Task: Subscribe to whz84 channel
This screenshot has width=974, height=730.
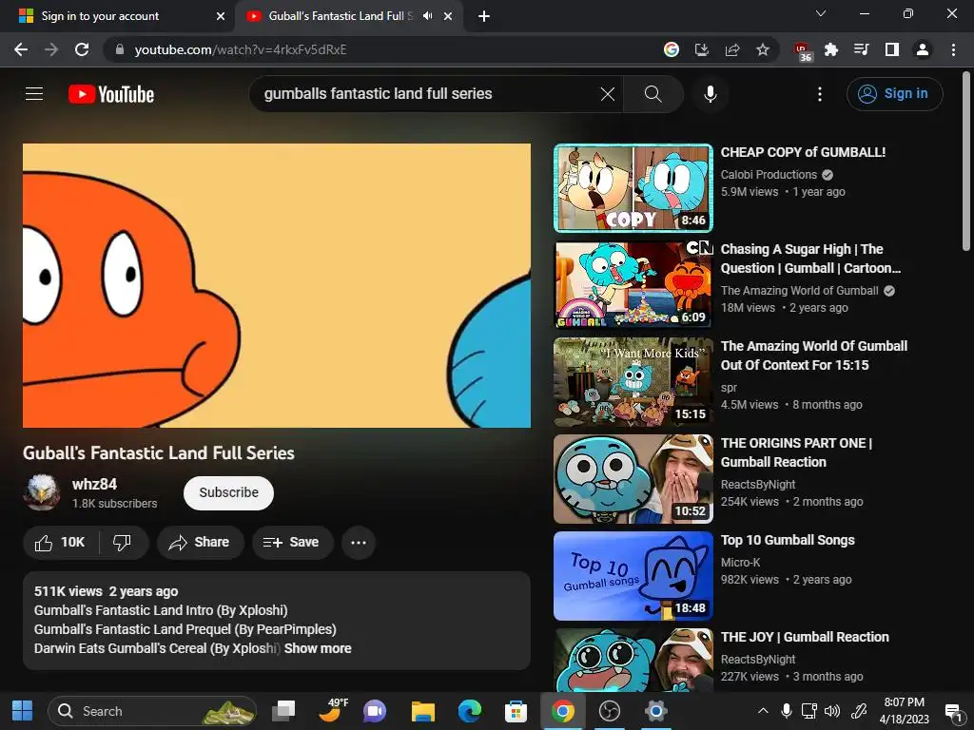Action: tap(228, 493)
